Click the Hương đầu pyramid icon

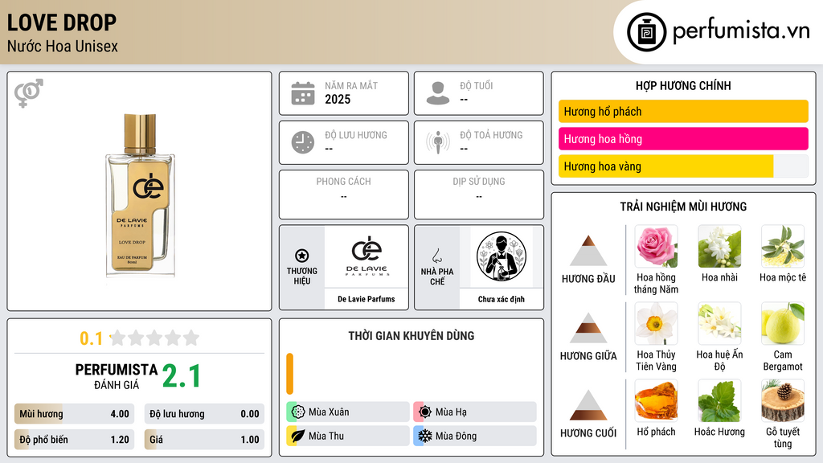click(588, 251)
